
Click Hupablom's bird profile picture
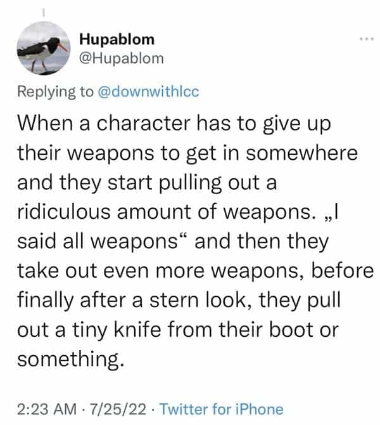coord(44,48)
